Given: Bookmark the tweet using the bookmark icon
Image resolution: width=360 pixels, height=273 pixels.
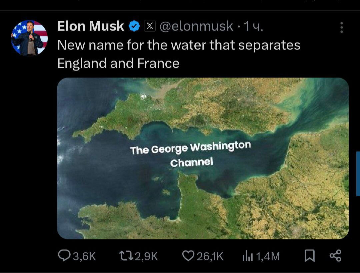Looking at the screenshot, I should click(310, 256).
